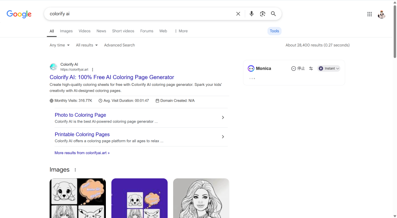This screenshot has height=218, width=397.
Task: Click About 28,400 results text
Action: click(318, 45)
